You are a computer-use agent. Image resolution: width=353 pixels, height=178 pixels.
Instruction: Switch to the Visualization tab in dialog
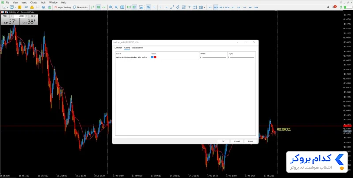click(137, 48)
